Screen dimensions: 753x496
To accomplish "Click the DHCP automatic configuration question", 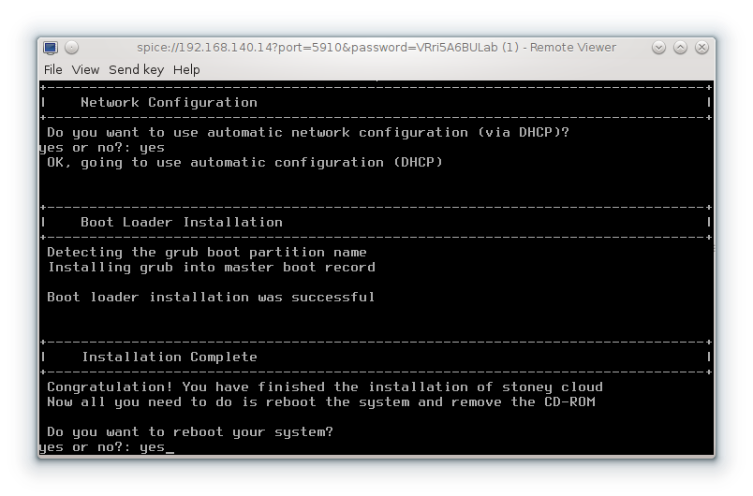I will pyautogui.click(x=307, y=133).
